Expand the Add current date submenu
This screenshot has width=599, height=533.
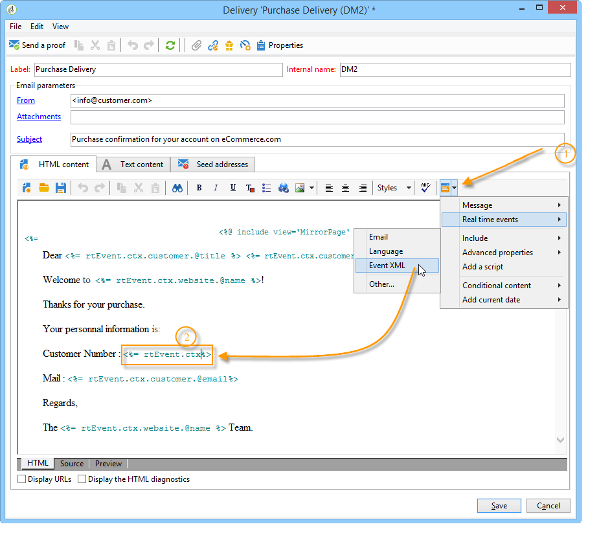click(504, 300)
